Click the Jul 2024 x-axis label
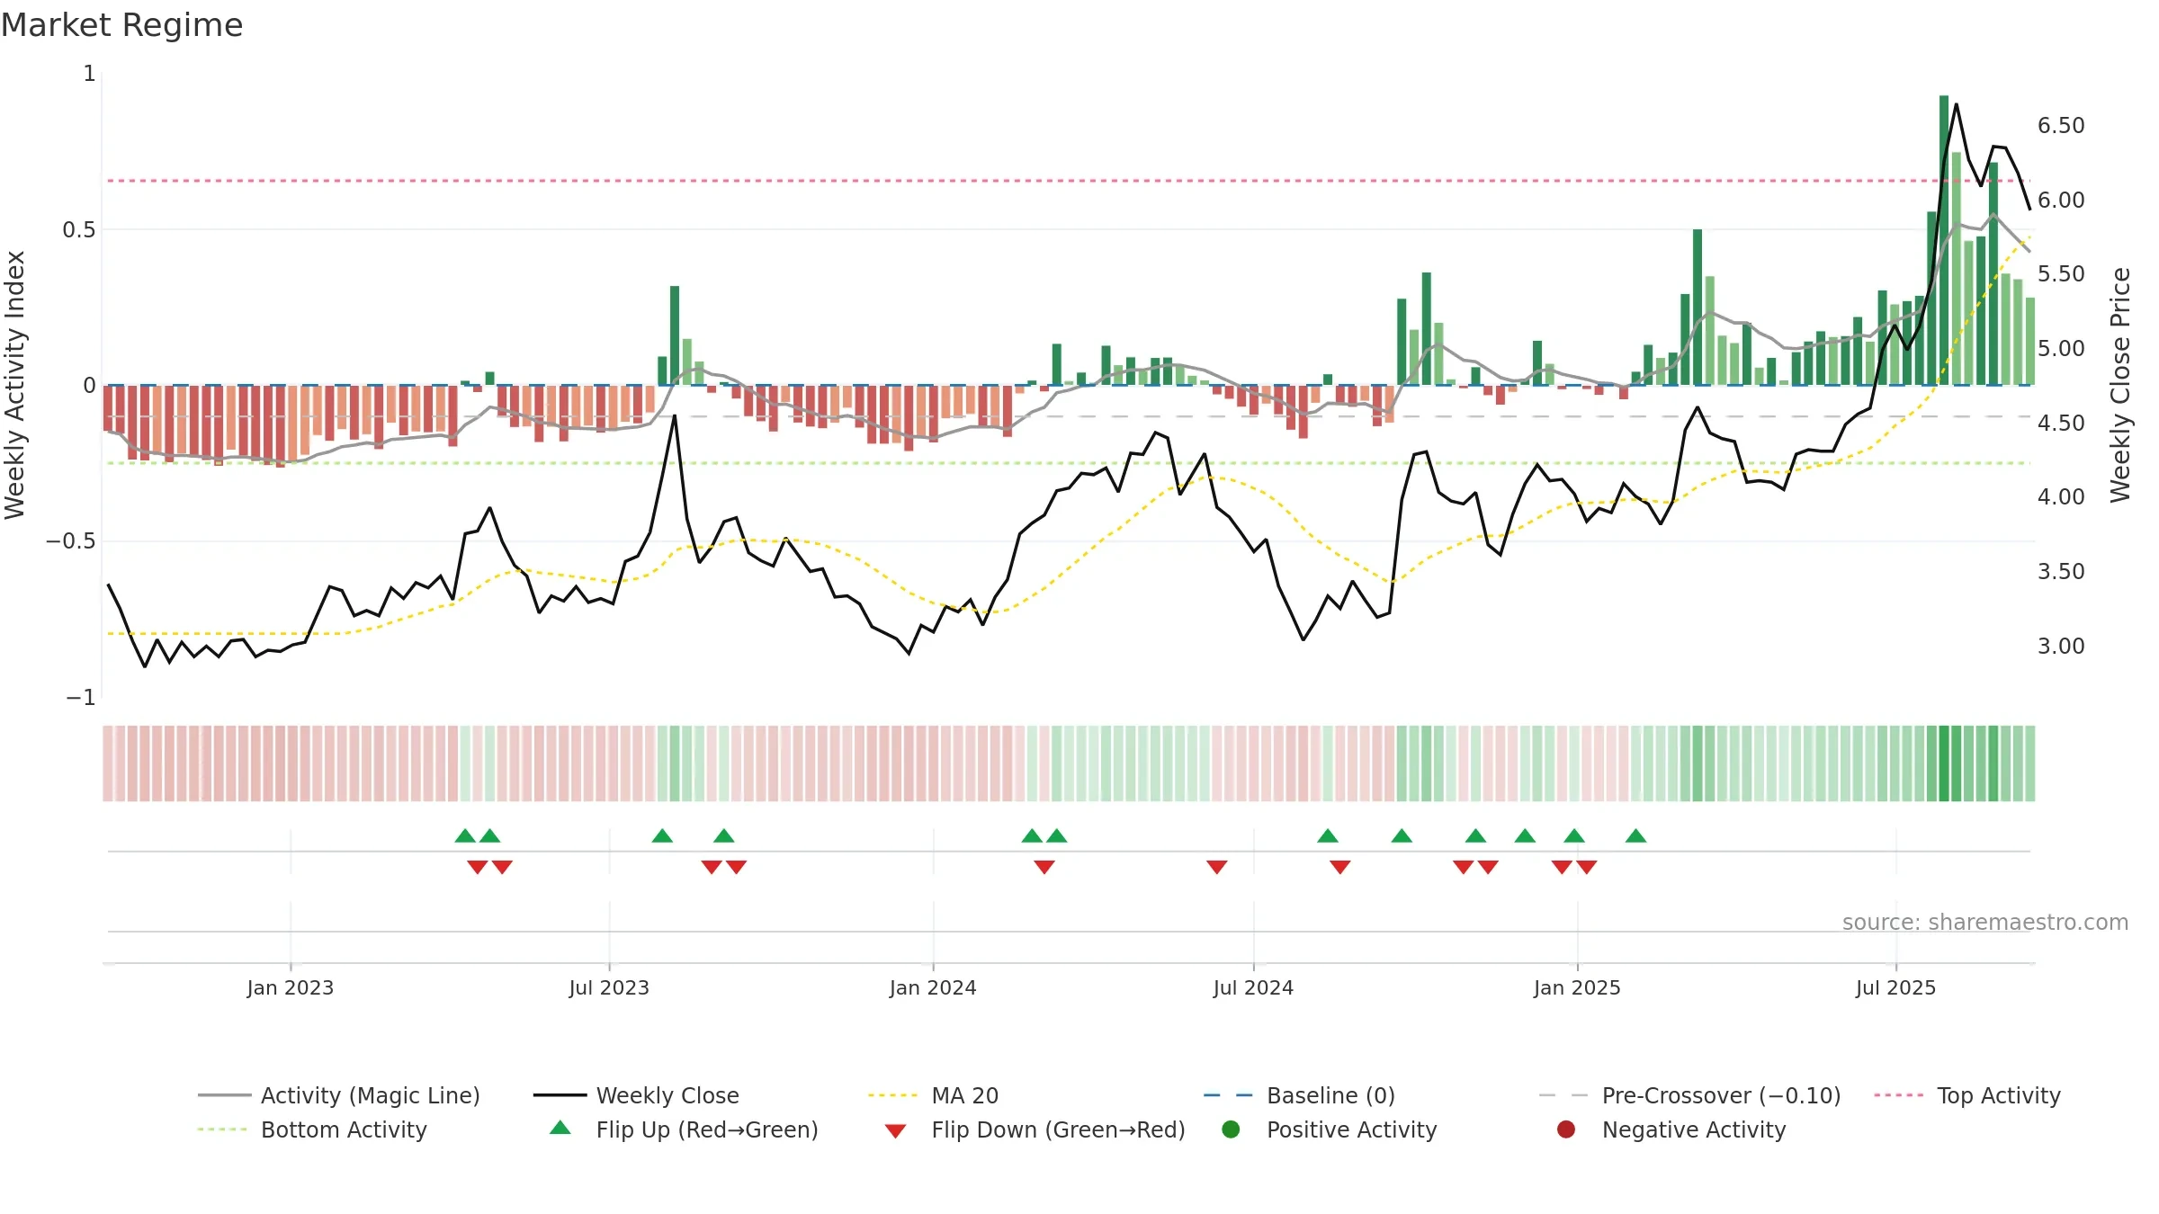 tap(1253, 987)
